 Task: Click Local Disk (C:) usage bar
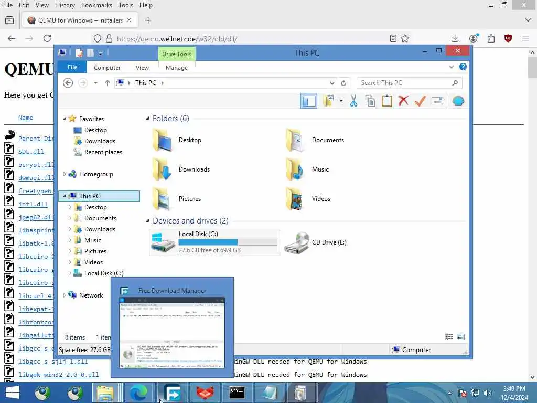pos(228,242)
